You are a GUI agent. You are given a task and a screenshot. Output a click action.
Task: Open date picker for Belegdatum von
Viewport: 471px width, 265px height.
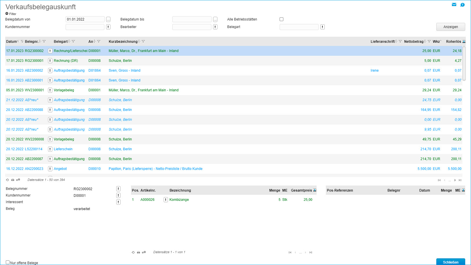click(x=108, y=19)
